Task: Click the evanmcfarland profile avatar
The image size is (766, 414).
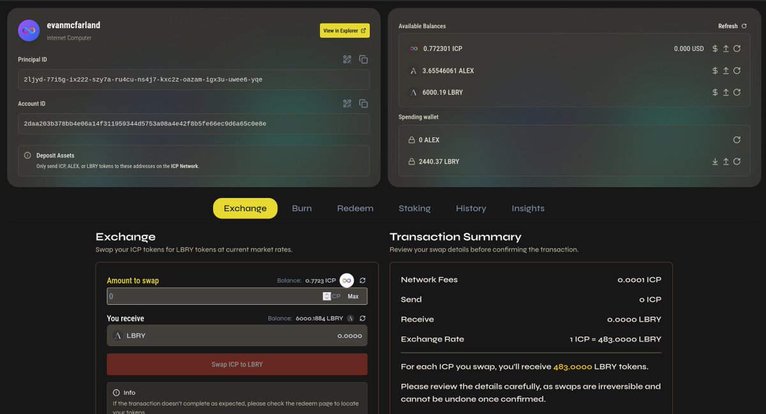Action: (29, 31)
